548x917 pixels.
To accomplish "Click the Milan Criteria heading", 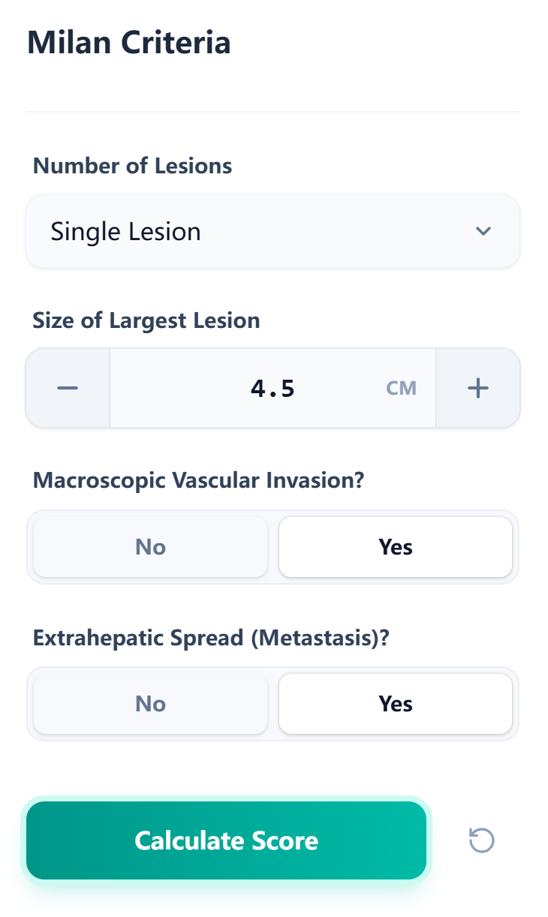I will tap(128, 43).
